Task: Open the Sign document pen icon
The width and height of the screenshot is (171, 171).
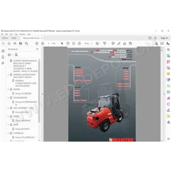Action: click(x=124, y=44)
